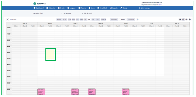Open the Precision Panthers fixture on Tuesday
Image resolution: width=196 pixels, height=97 pixels.
(75, 92)
